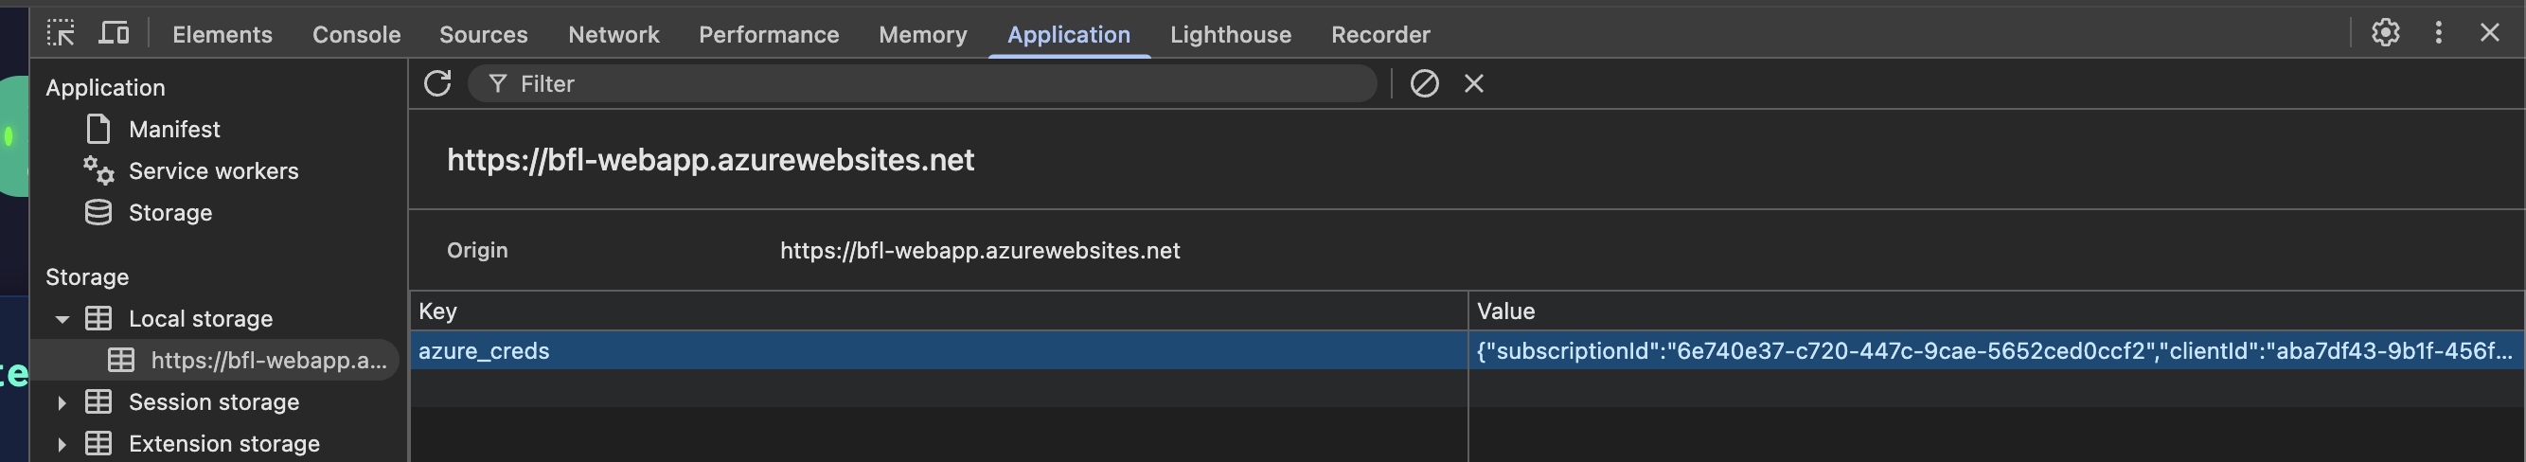Viewport: 2526px width, 462px height.
Task: Open the three-dot customize DevTools menu
Action: tap(2438, 33)
